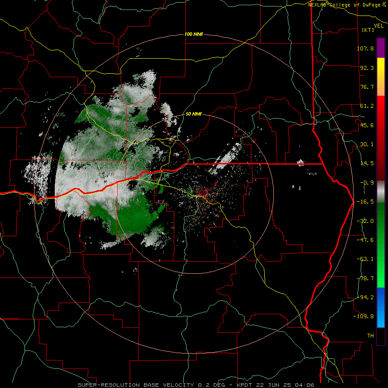Screen dimensions: 388x388
Task: Select the VEL legend title
Action: 379,26
